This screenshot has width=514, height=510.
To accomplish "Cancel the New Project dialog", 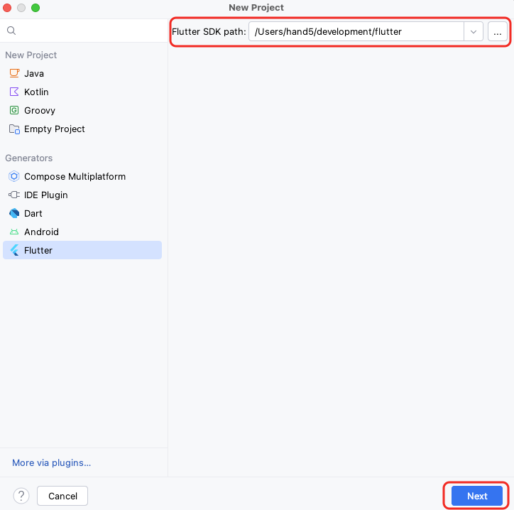I will coord(62,496).
